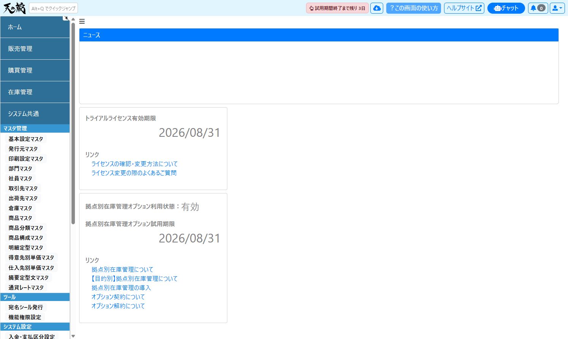Open link ライセンスの確認・変更方法について
568x339 pixels.
[x=135, y=164]
